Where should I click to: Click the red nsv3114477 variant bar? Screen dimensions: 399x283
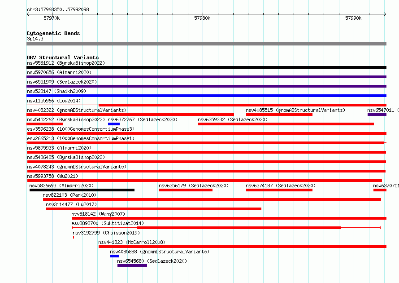tap(154, 209)
